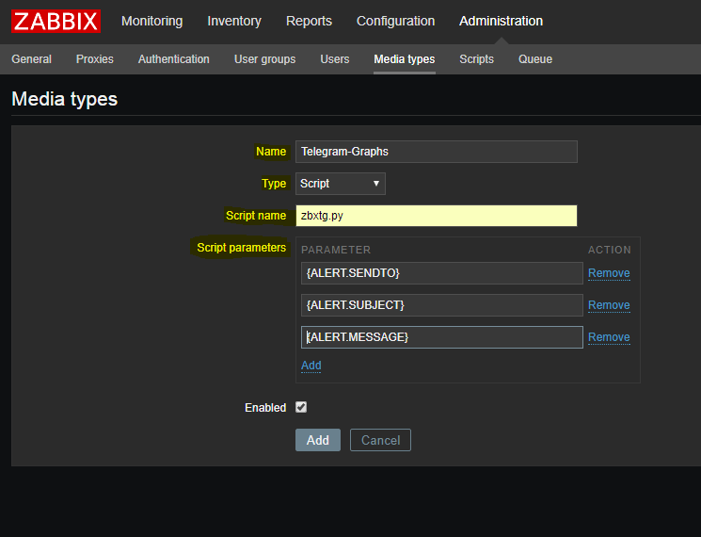Open the Scripts tab
This screenshot has height=537, width=701.
tap(476, 59)
